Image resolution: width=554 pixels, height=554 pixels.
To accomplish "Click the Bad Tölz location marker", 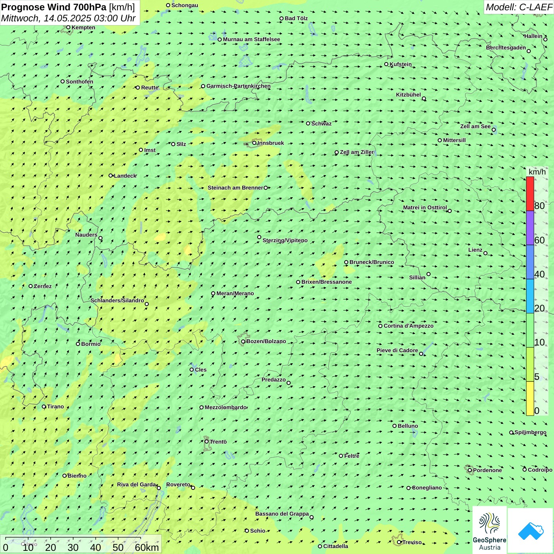I will [x=281, y=18].
